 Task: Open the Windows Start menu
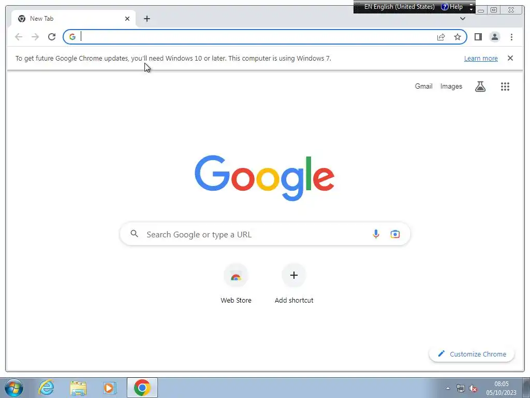[14, 388]
